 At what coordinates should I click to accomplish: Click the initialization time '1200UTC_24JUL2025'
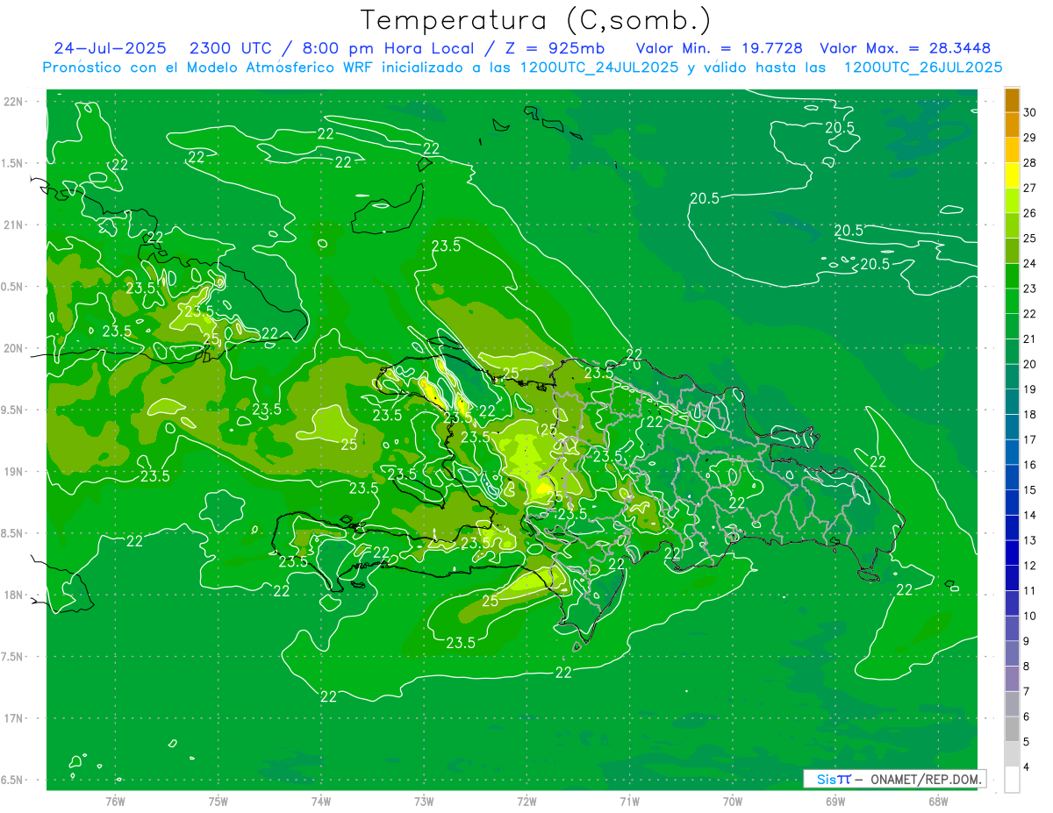point(599,68)
